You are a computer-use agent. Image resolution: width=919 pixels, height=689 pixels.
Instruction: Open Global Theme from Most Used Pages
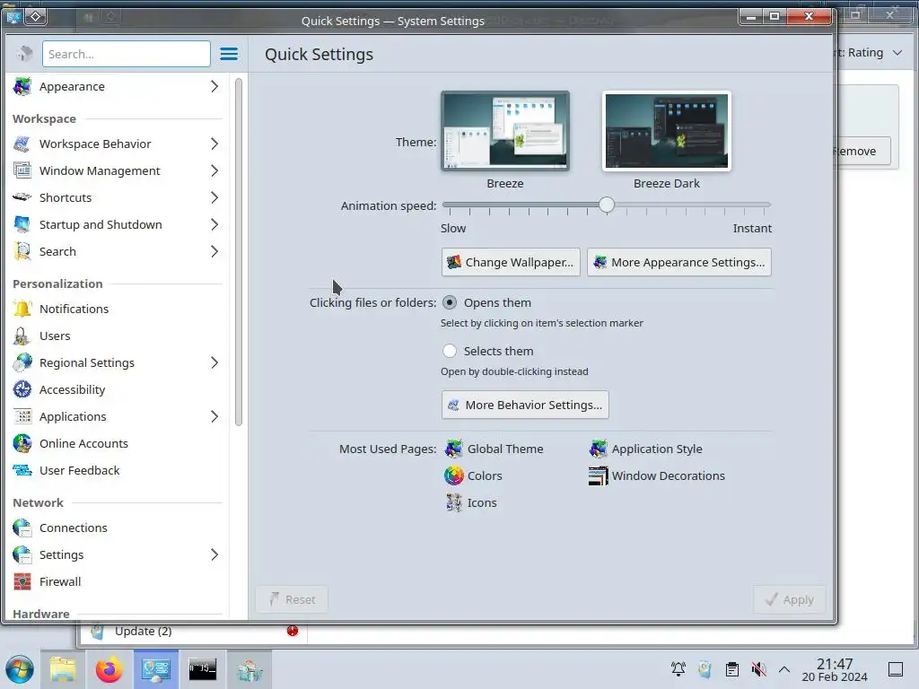[495, 449]
